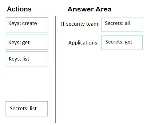
Task: Click the vertical divider between Actions and Answer Area
Action: coord(56,69)
